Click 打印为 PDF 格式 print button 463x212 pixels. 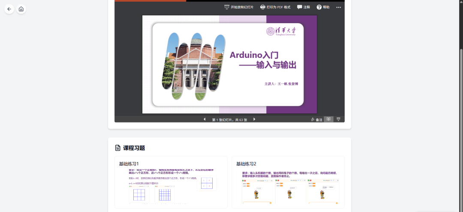(x=275, y=7)
